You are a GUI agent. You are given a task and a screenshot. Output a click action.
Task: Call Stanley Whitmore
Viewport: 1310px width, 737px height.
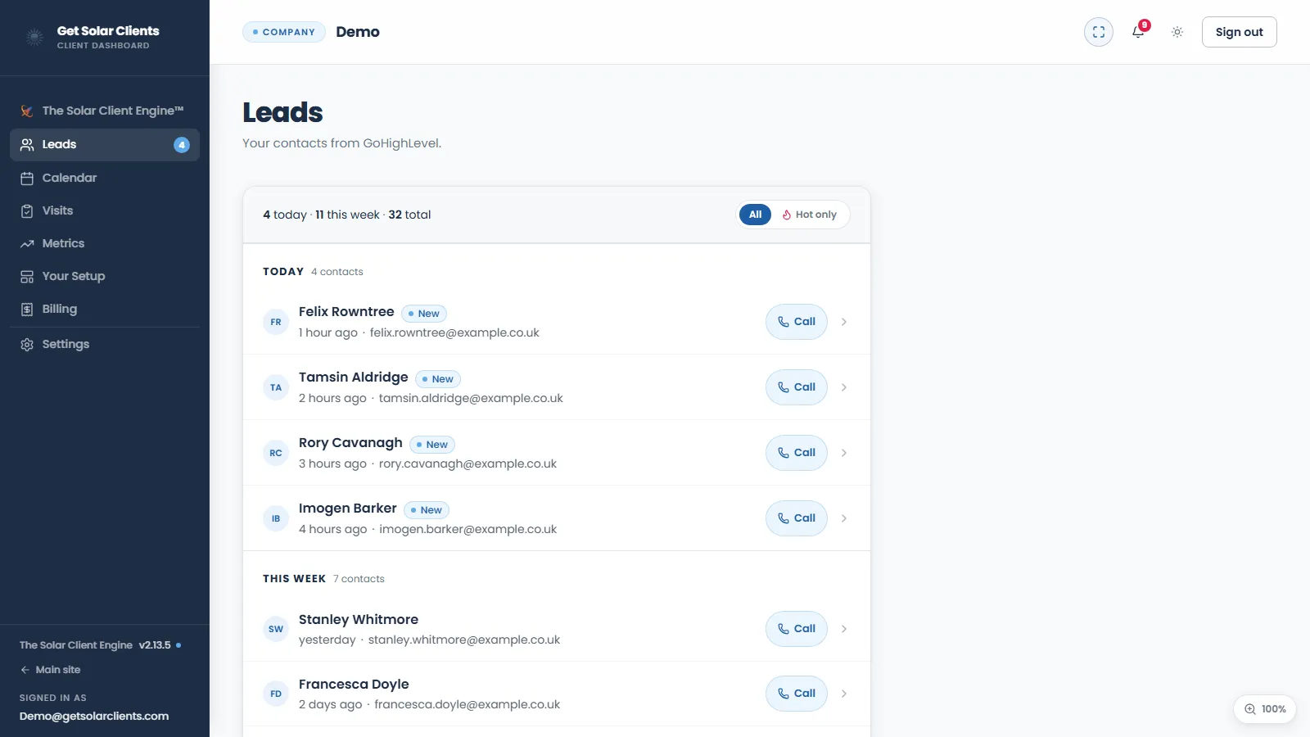point(796,629)
